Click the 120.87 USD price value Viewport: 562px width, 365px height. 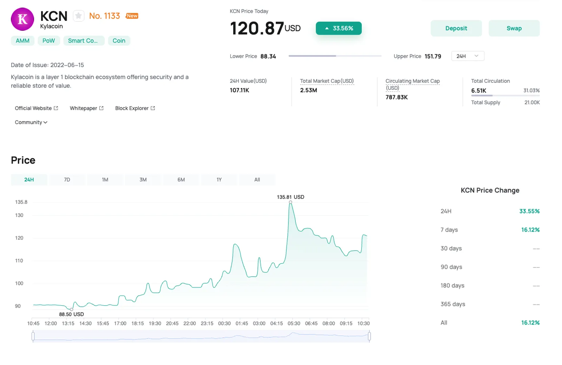[x=265, y=28]
